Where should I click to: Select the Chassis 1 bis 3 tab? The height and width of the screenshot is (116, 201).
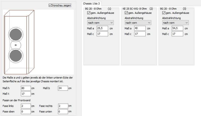pyautogui.click(x=91, y=3)
